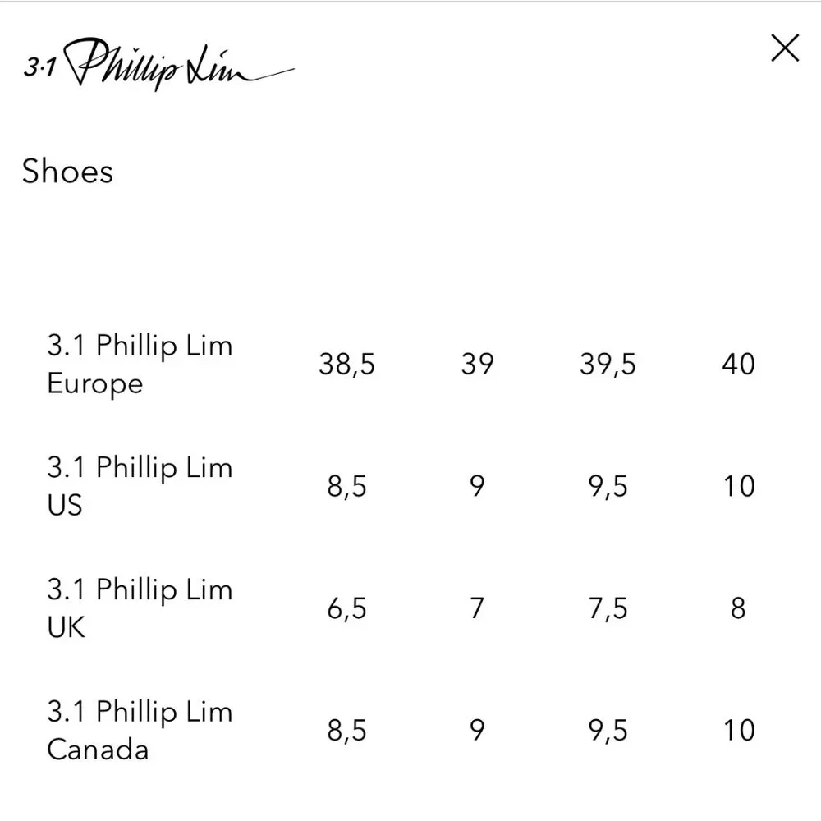Select UK size 8
Viewport: 821px width, 821px height.
click(x=738, y=608)
